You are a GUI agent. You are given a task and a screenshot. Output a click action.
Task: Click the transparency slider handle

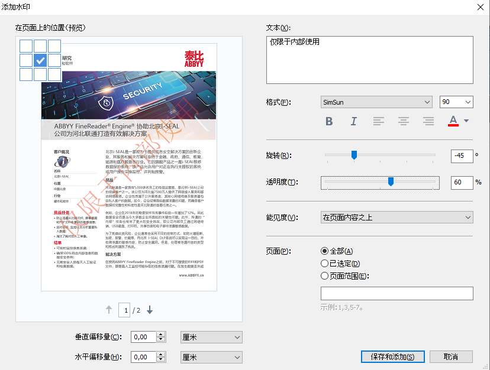(x=391, y=181)
